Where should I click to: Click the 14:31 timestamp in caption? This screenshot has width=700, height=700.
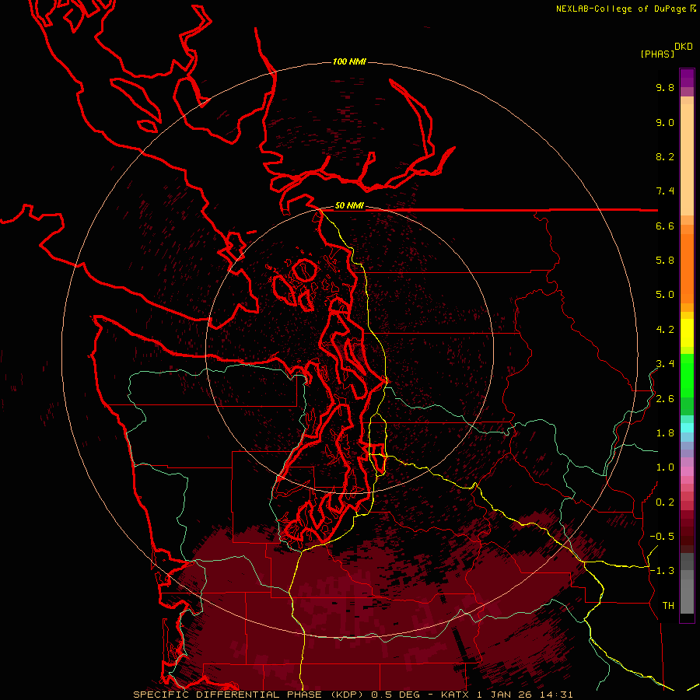point(556,695)
